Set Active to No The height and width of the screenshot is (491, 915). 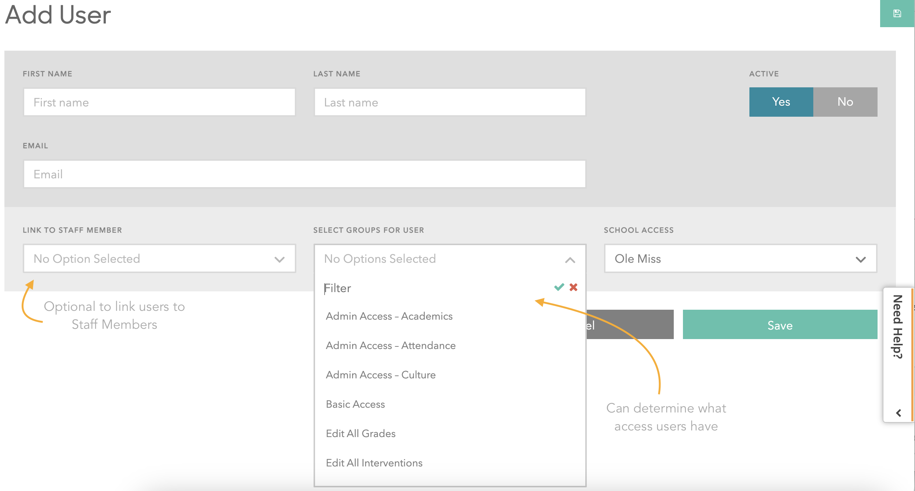tap(845, 102)
